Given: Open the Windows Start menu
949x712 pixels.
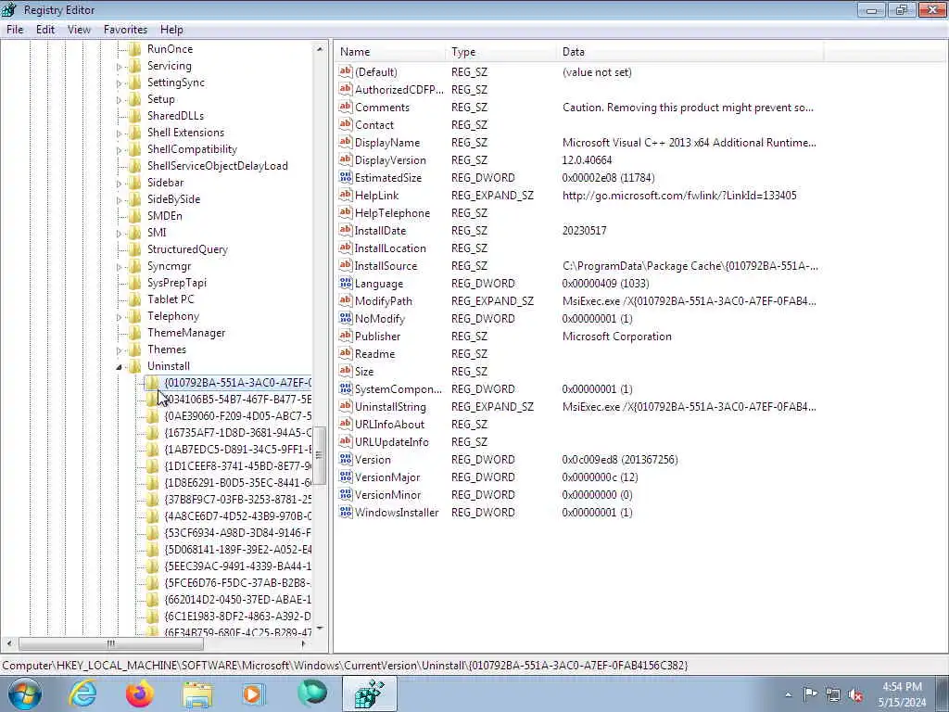Looking at the screenshot, I should pos(25,693).
